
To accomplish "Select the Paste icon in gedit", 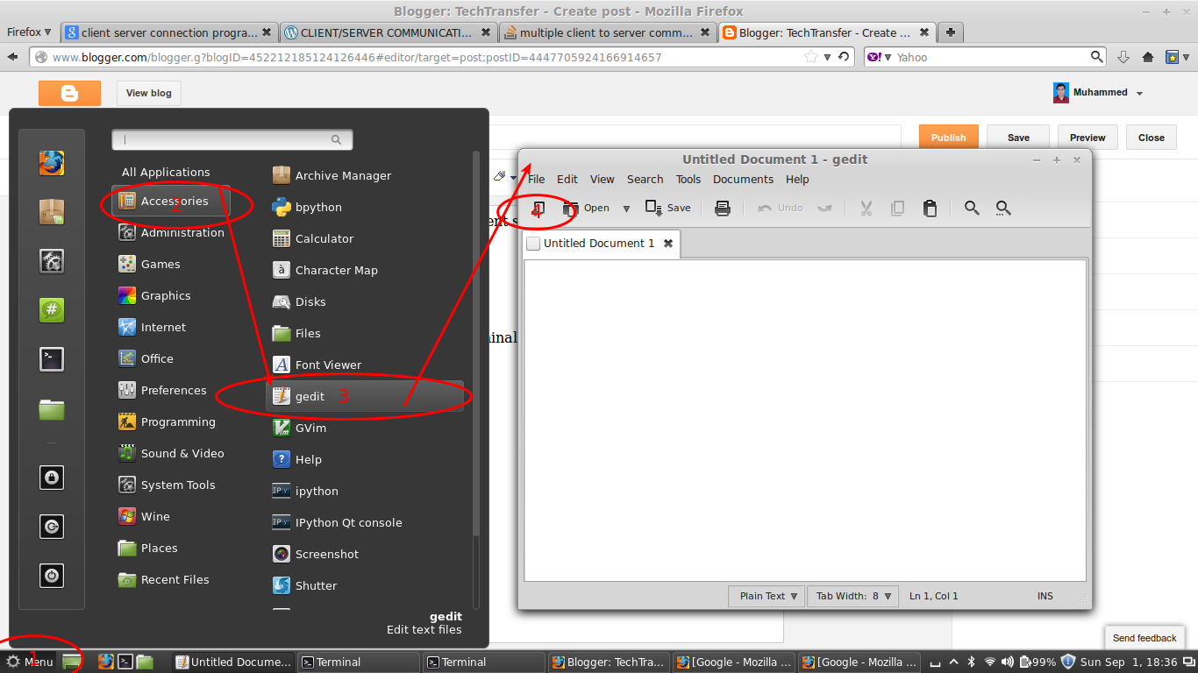I will pyautogui.click(x=930, y=208).
